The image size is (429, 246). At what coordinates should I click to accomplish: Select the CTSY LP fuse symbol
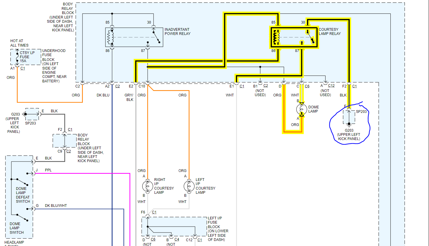tap(17, 57)
